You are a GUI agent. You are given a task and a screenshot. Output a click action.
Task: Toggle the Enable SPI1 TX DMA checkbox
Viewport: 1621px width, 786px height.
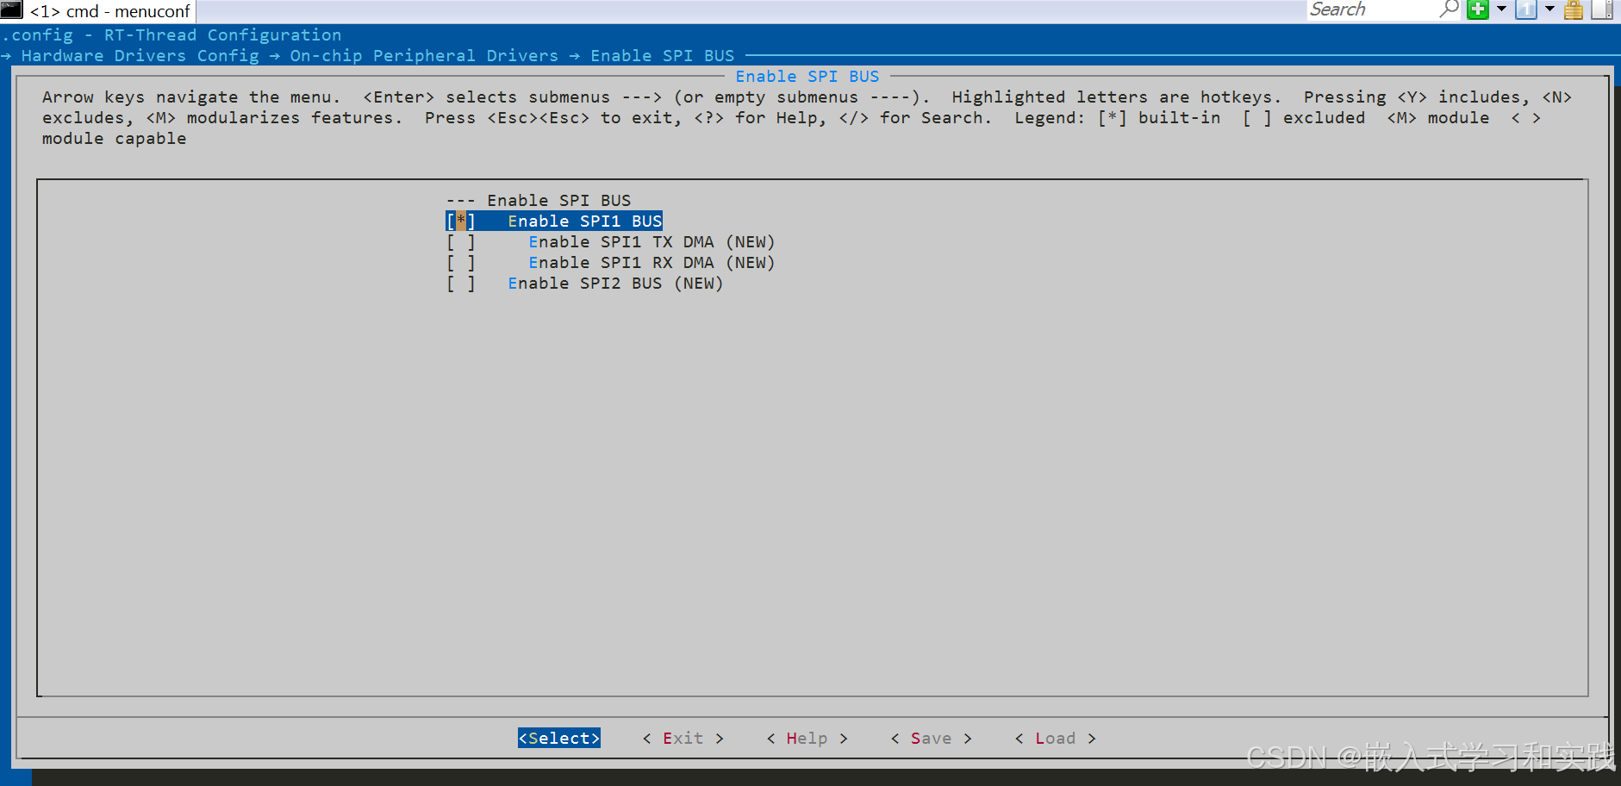(460, 242)
